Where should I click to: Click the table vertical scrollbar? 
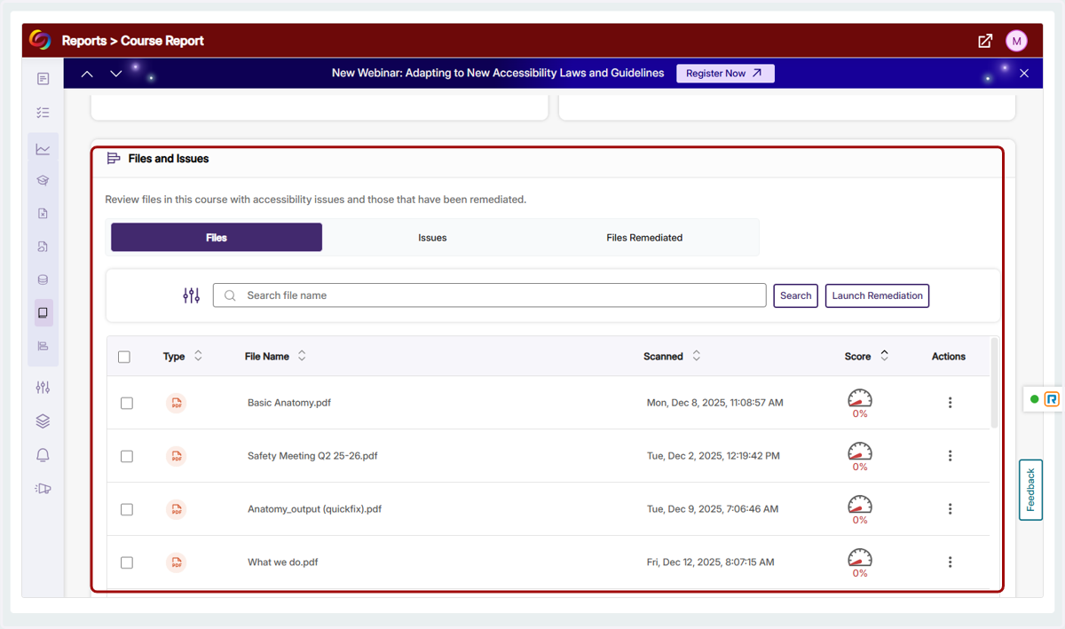coord(994,383)
